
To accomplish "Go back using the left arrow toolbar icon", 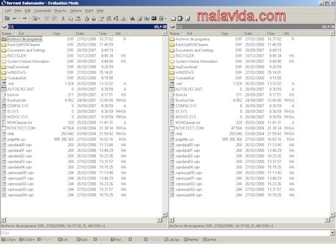I will pos(15,19).
